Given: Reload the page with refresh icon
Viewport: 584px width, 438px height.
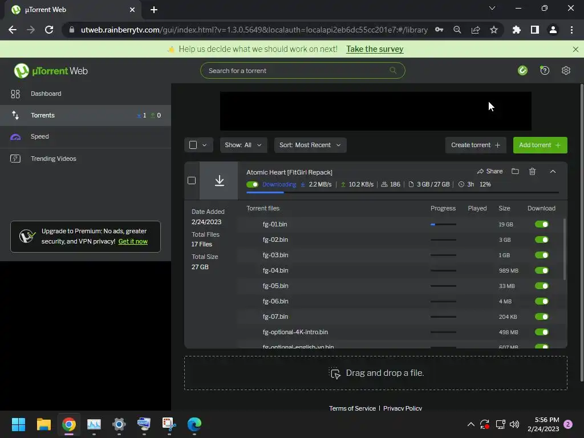Looking at the screenshot, I should pos(49,30).
